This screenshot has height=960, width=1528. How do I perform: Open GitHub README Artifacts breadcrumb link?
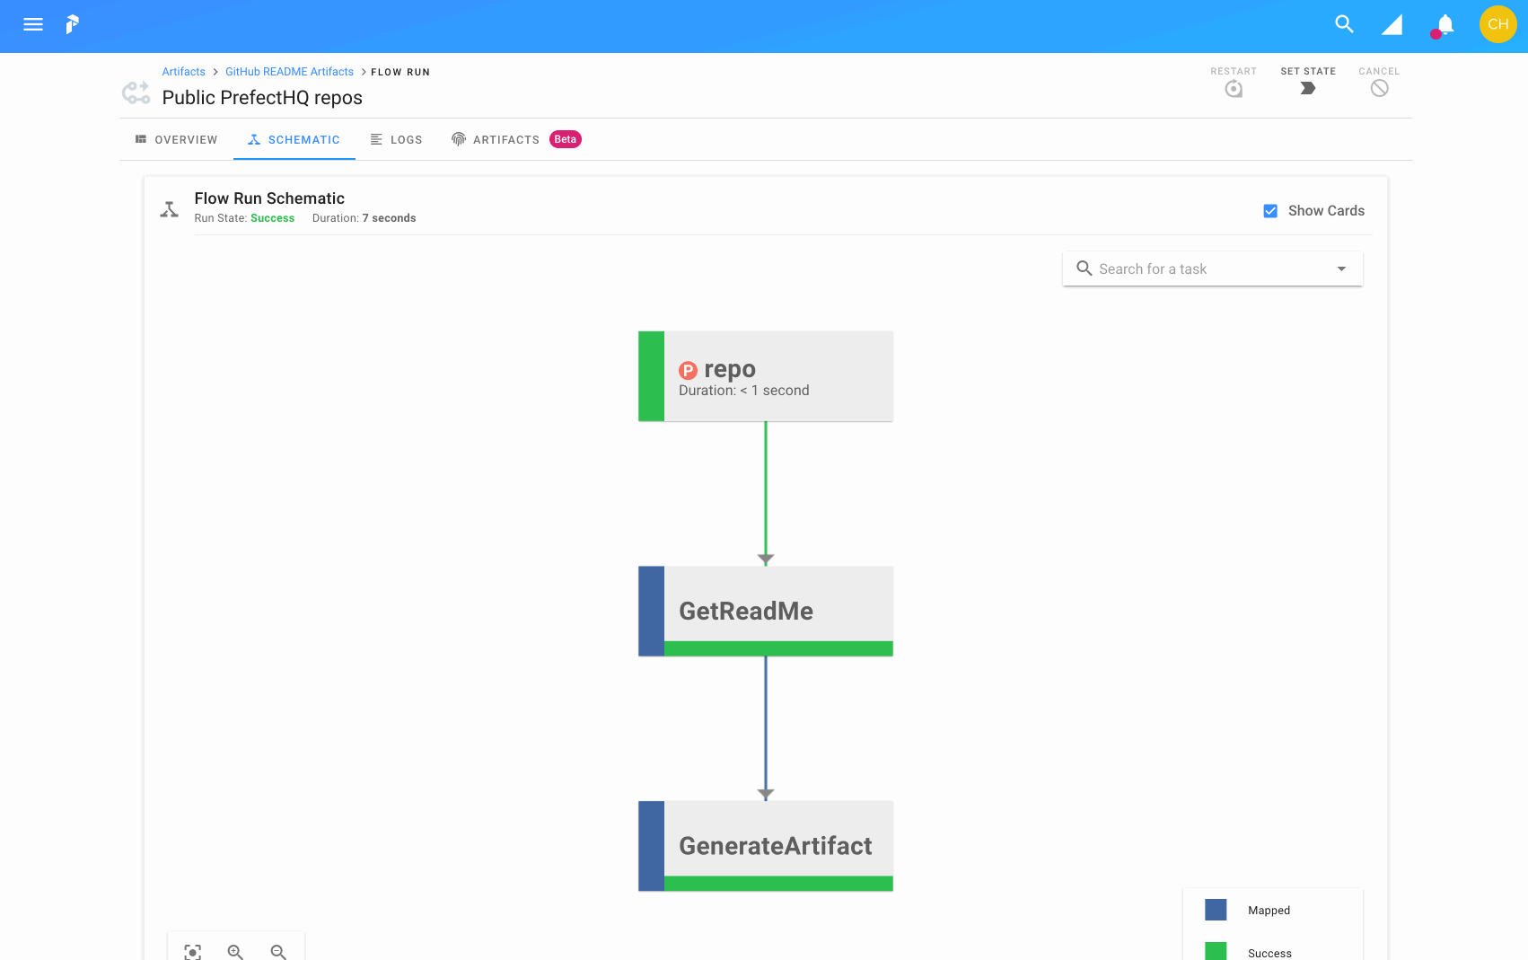289,72
